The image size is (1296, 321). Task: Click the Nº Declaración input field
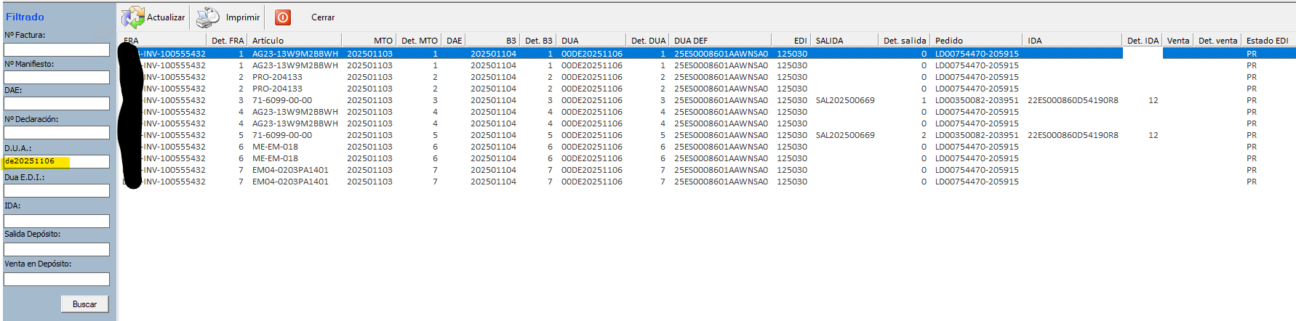coord(57,133)
